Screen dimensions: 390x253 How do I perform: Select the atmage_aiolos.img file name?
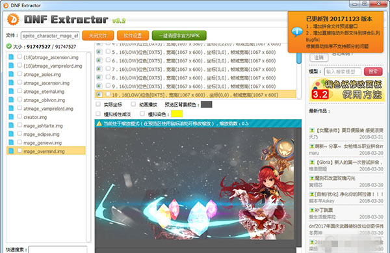(x=42, y=74)
